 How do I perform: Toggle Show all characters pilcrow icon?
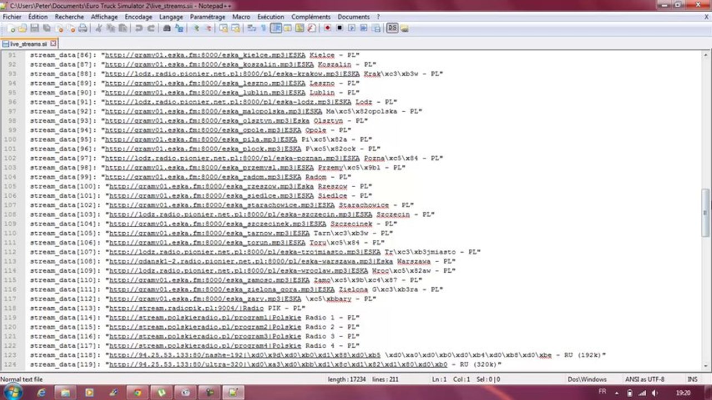tap(264, 28)
